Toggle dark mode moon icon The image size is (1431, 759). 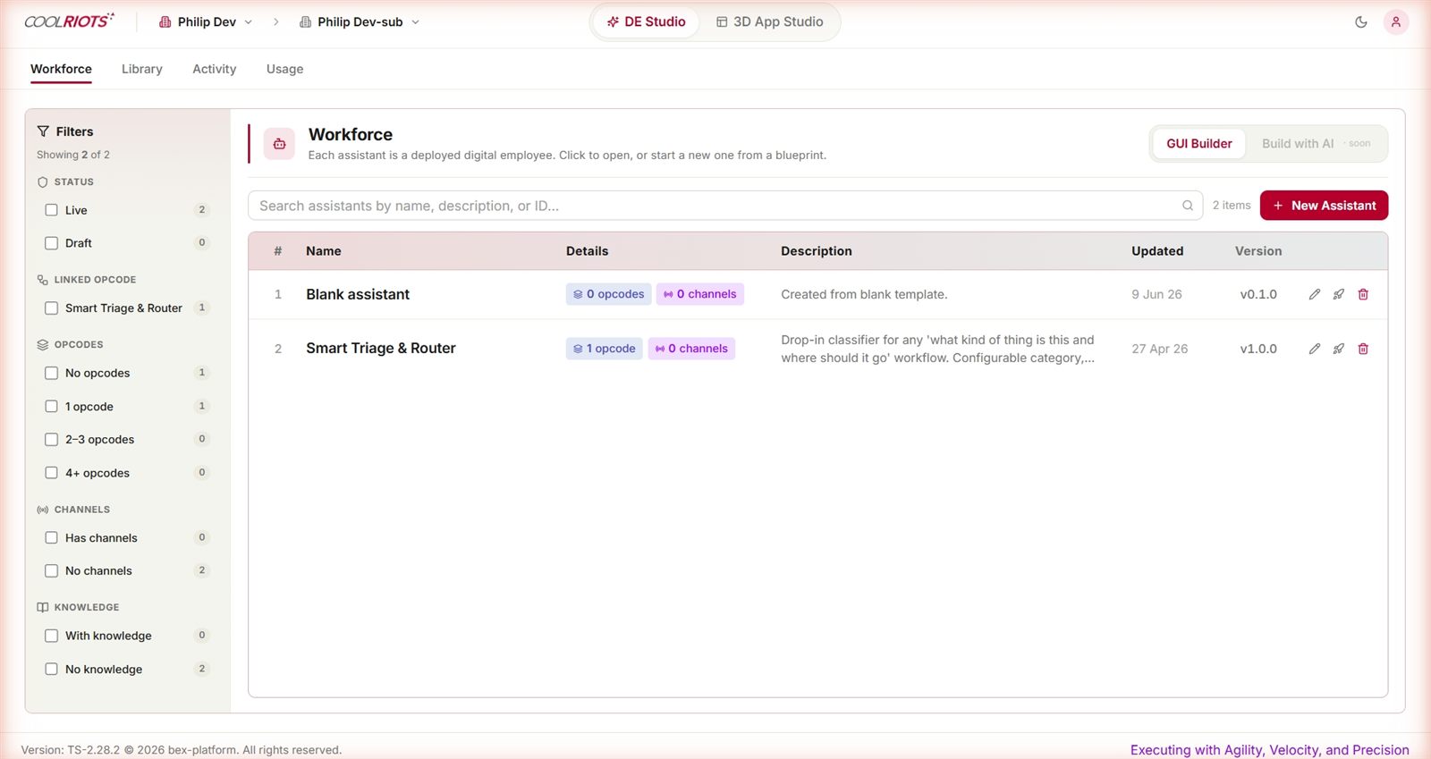[1361, 21]
